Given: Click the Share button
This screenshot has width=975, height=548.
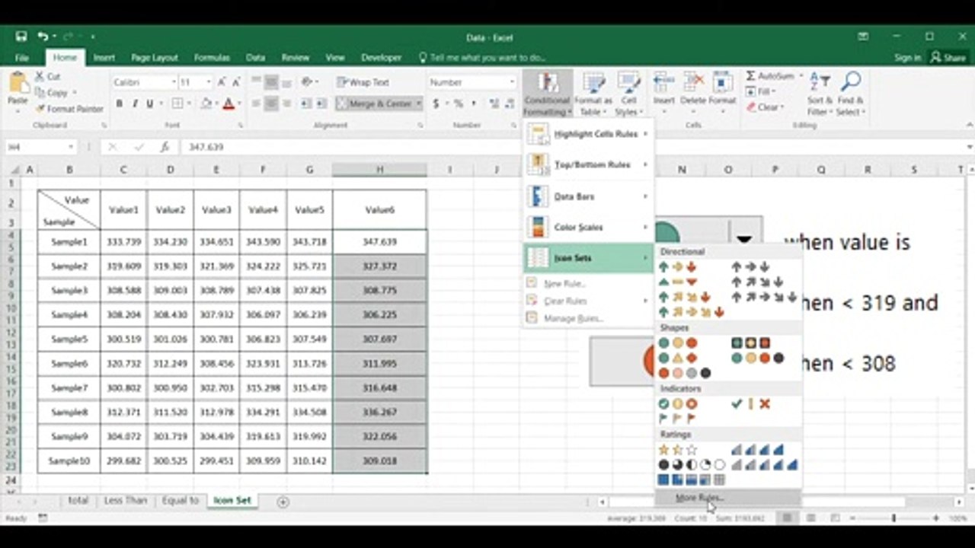Looking at the screenshot, I should point(948,58).
